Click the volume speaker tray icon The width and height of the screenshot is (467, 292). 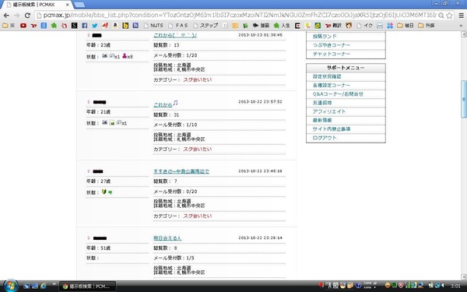[443, 286]
